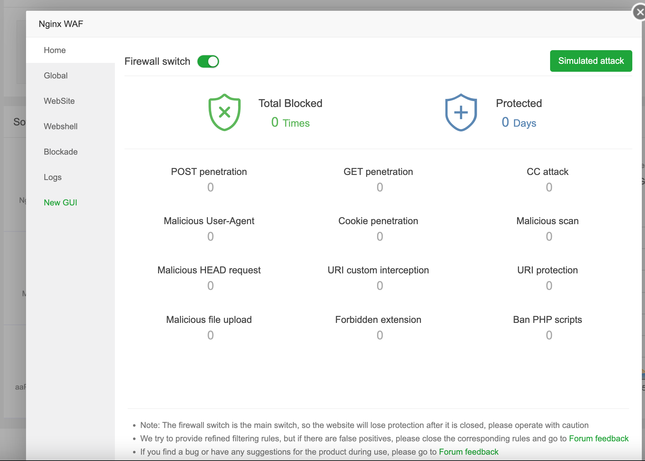Click the CC attack count value
The height and width of the screenshot is (461, 645).
click(x=549, y=187)
